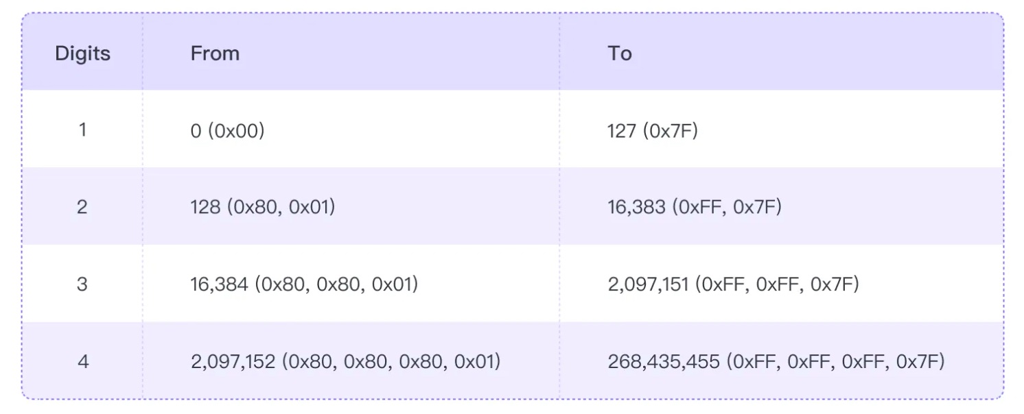Image resolution: width=1024 pixels, height=414 pixels.
Task: Click the 128 (0x80, 0x01) cell
Action: 262,207
